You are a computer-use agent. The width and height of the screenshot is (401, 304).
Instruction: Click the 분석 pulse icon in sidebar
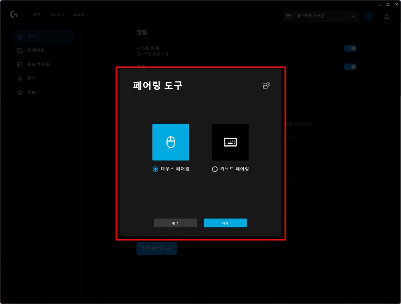coord(20,78)
